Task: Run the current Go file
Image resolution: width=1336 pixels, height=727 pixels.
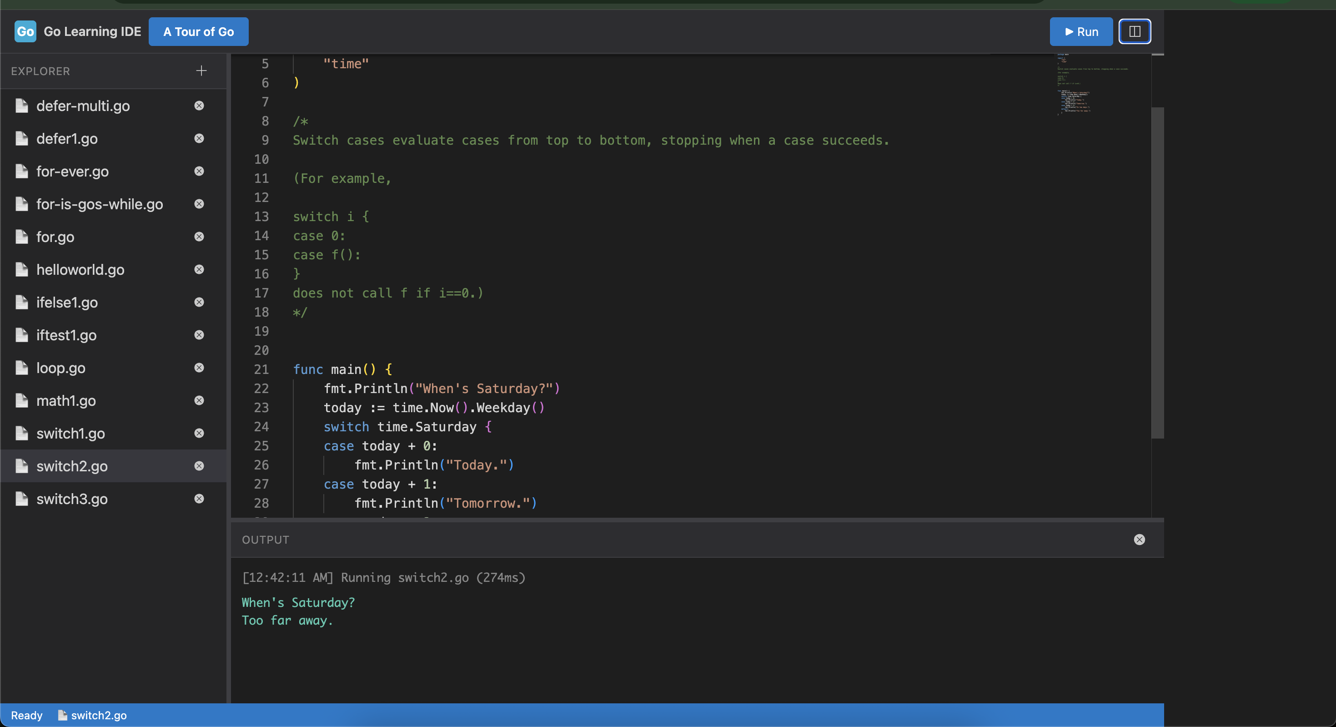Action: click(1081, 31)
